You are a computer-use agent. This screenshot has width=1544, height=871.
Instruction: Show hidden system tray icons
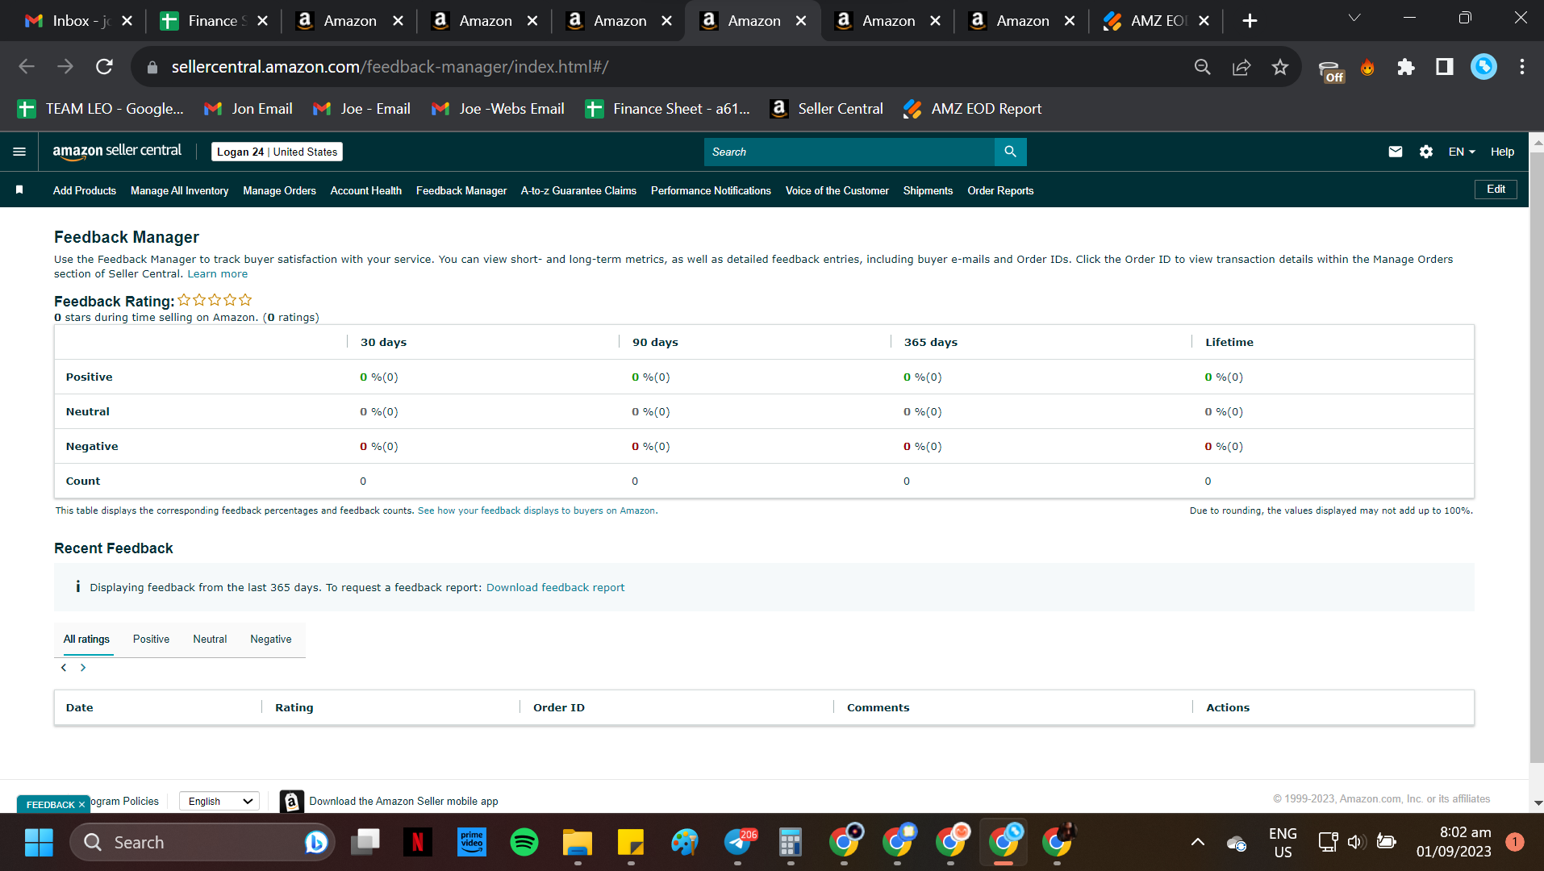1198,842
